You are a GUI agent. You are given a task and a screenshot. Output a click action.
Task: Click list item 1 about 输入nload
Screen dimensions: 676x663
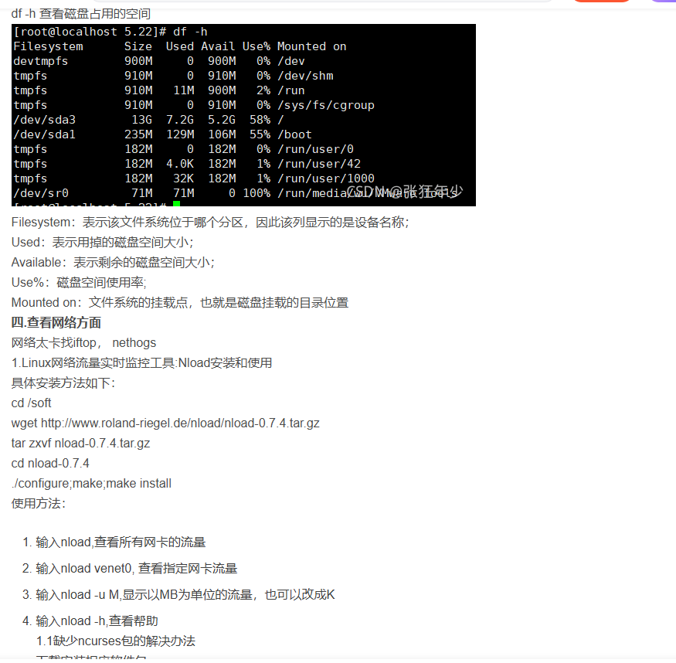[121, 542]
